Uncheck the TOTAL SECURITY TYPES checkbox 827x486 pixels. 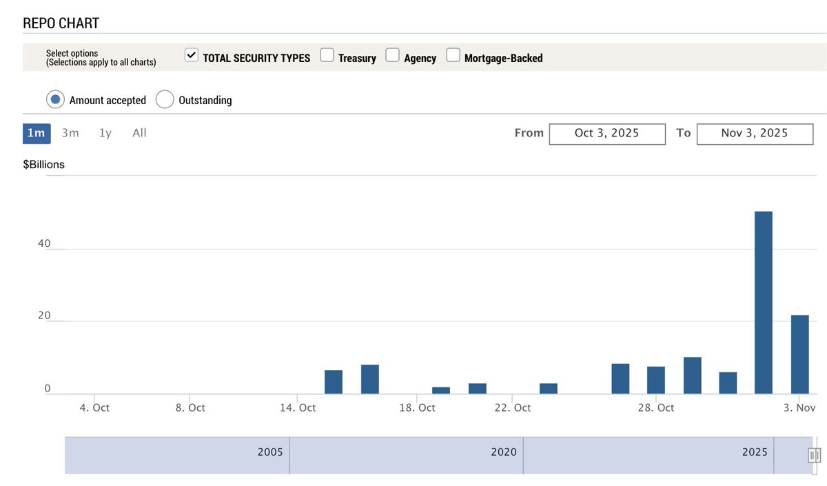tap(192, 55)
